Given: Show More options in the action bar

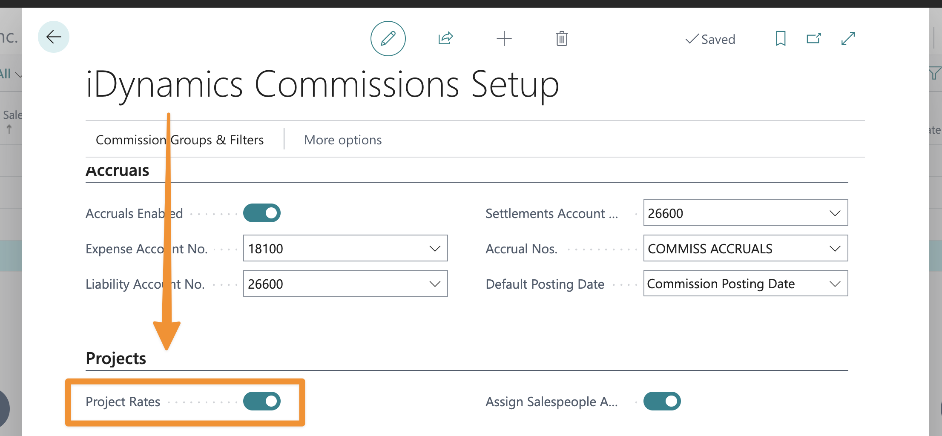Looking at the screenshot, I should click(x=343, y=140).
